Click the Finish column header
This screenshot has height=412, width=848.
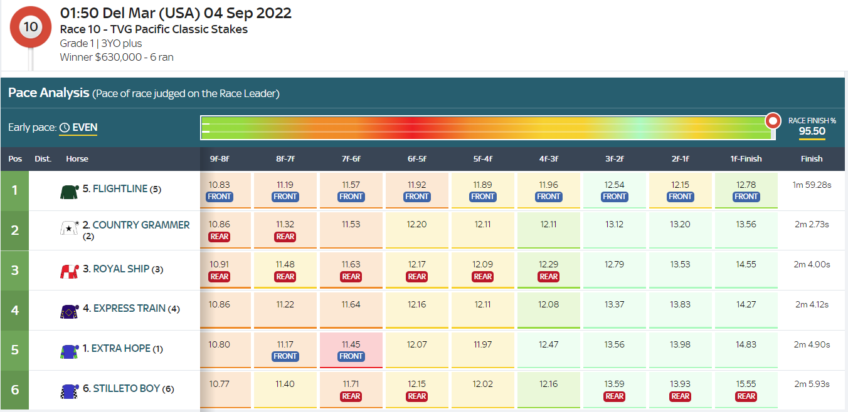tap(811, 159)
